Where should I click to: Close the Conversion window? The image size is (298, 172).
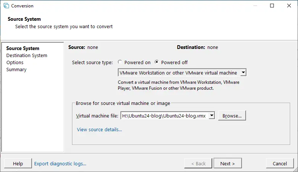point(289,6)
